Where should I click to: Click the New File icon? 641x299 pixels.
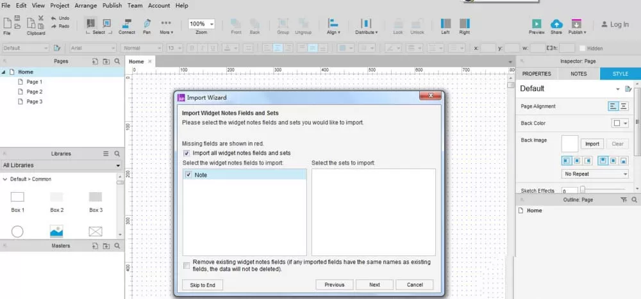[x=7, y=23]
